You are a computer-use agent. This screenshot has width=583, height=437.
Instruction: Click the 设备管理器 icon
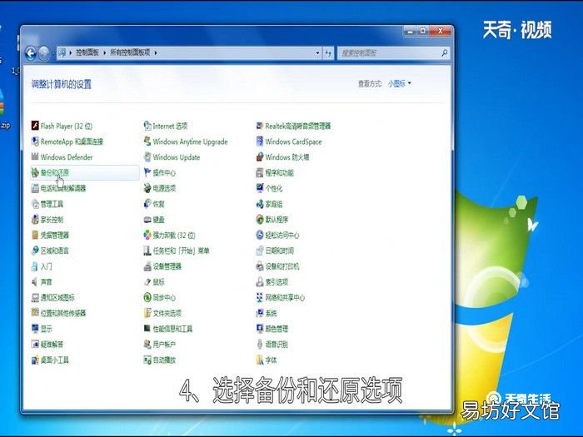(147, 266)
